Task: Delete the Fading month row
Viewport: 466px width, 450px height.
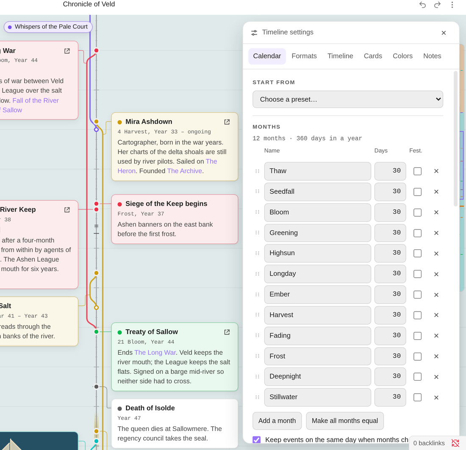Action: click(436, 336)
